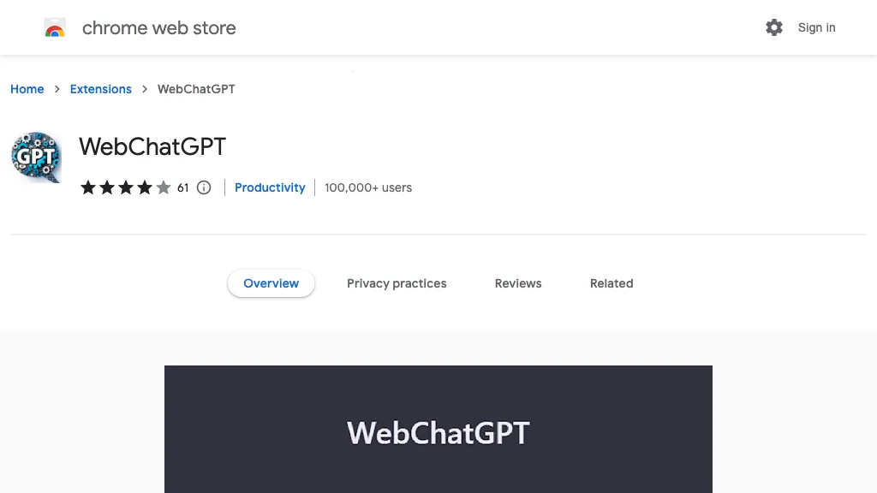Viewport: 877px width, 493px height.
Task: Open the Reviews tab
Action: click(518, 283)
